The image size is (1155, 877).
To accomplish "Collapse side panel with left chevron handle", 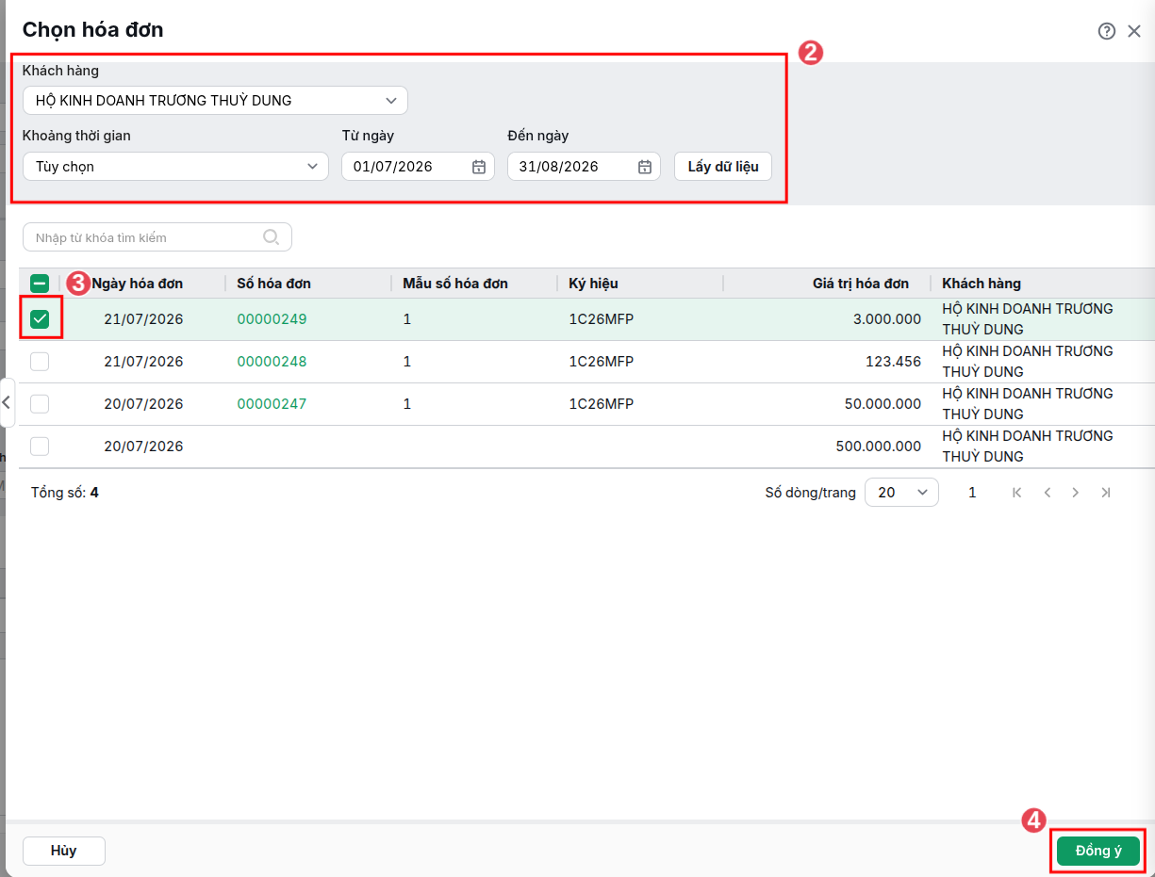I will click(7, 402).
